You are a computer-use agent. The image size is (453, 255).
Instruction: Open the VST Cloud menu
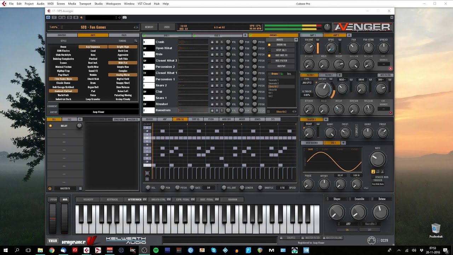(144, 4)
